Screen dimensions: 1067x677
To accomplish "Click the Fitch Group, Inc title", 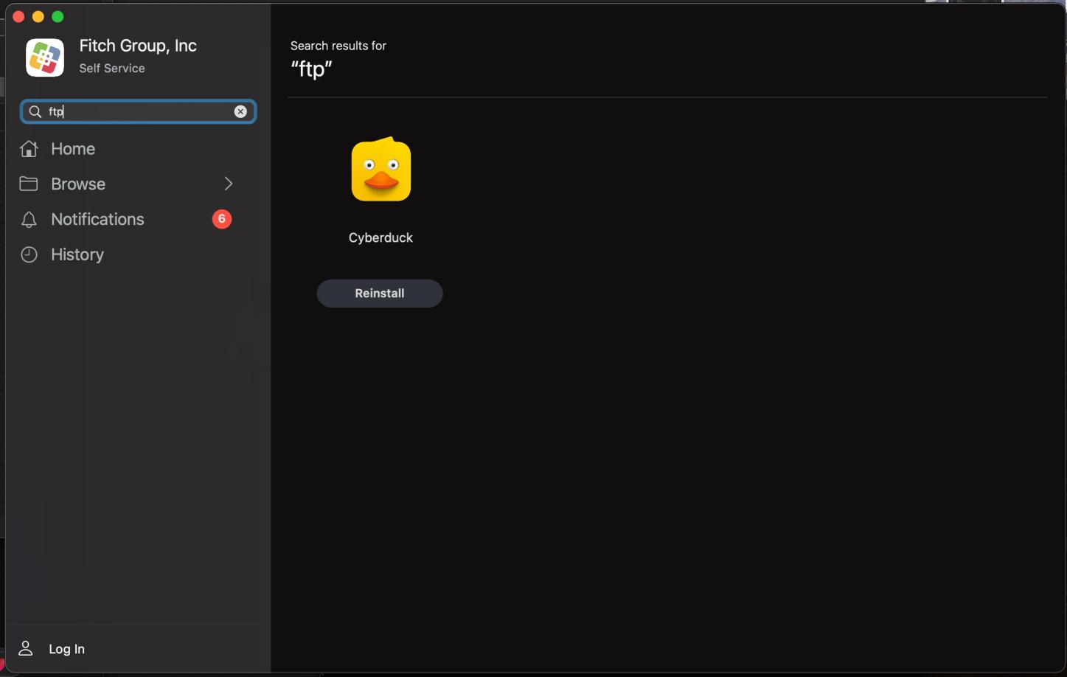I will (x=138, y=46).
